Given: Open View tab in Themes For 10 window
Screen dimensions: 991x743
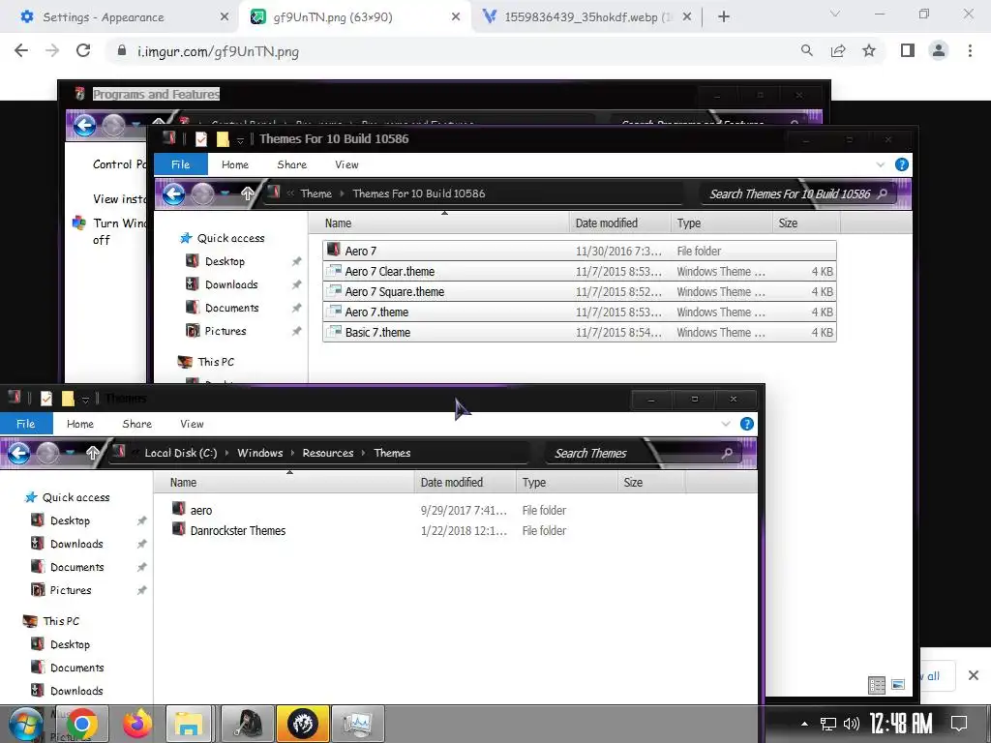Looking at the screenshot, I should 346,164.
